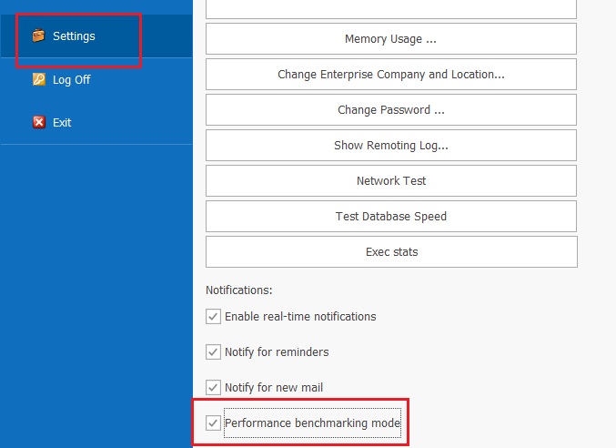The width and height of the screenshot is (616, 448).
Task: Run the Network Test
Action: (391, 181)
